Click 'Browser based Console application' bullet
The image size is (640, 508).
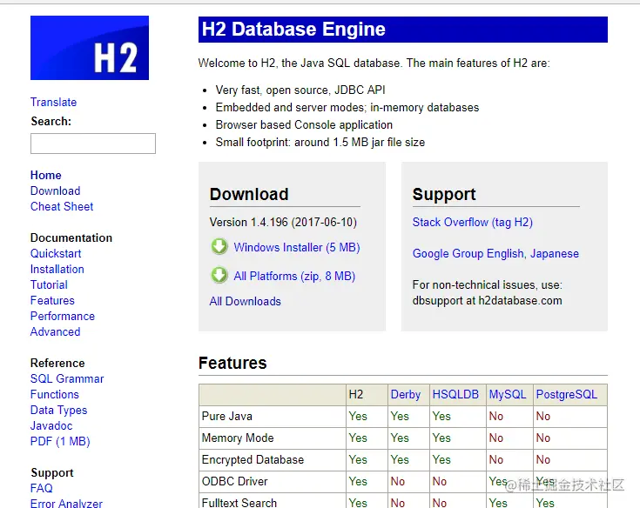tap(304, 124)
